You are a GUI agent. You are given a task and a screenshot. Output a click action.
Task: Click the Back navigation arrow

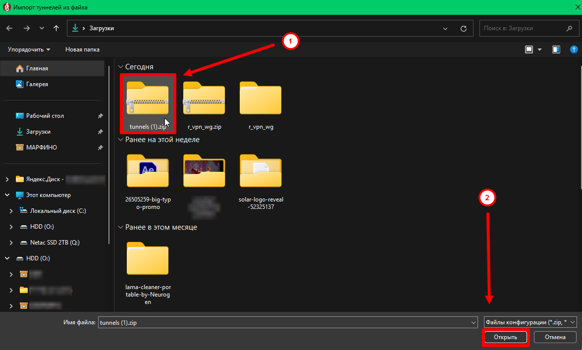click(x=9, y=28)
